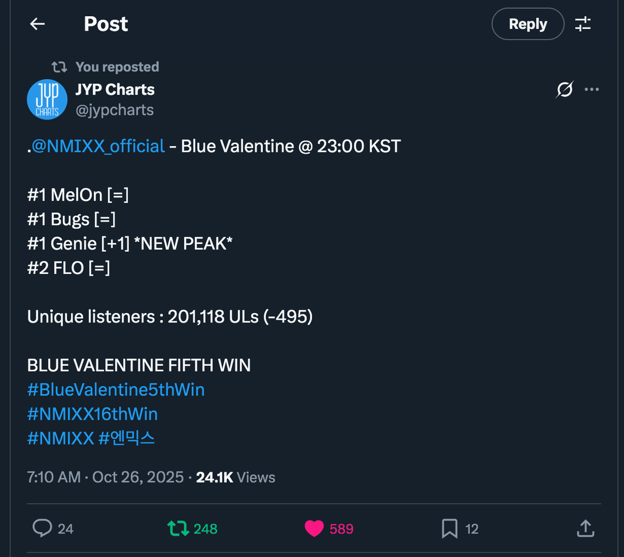This screenshot has width=624, height=557.
Task: Unlike the post via pink heart
Action: 314,528
